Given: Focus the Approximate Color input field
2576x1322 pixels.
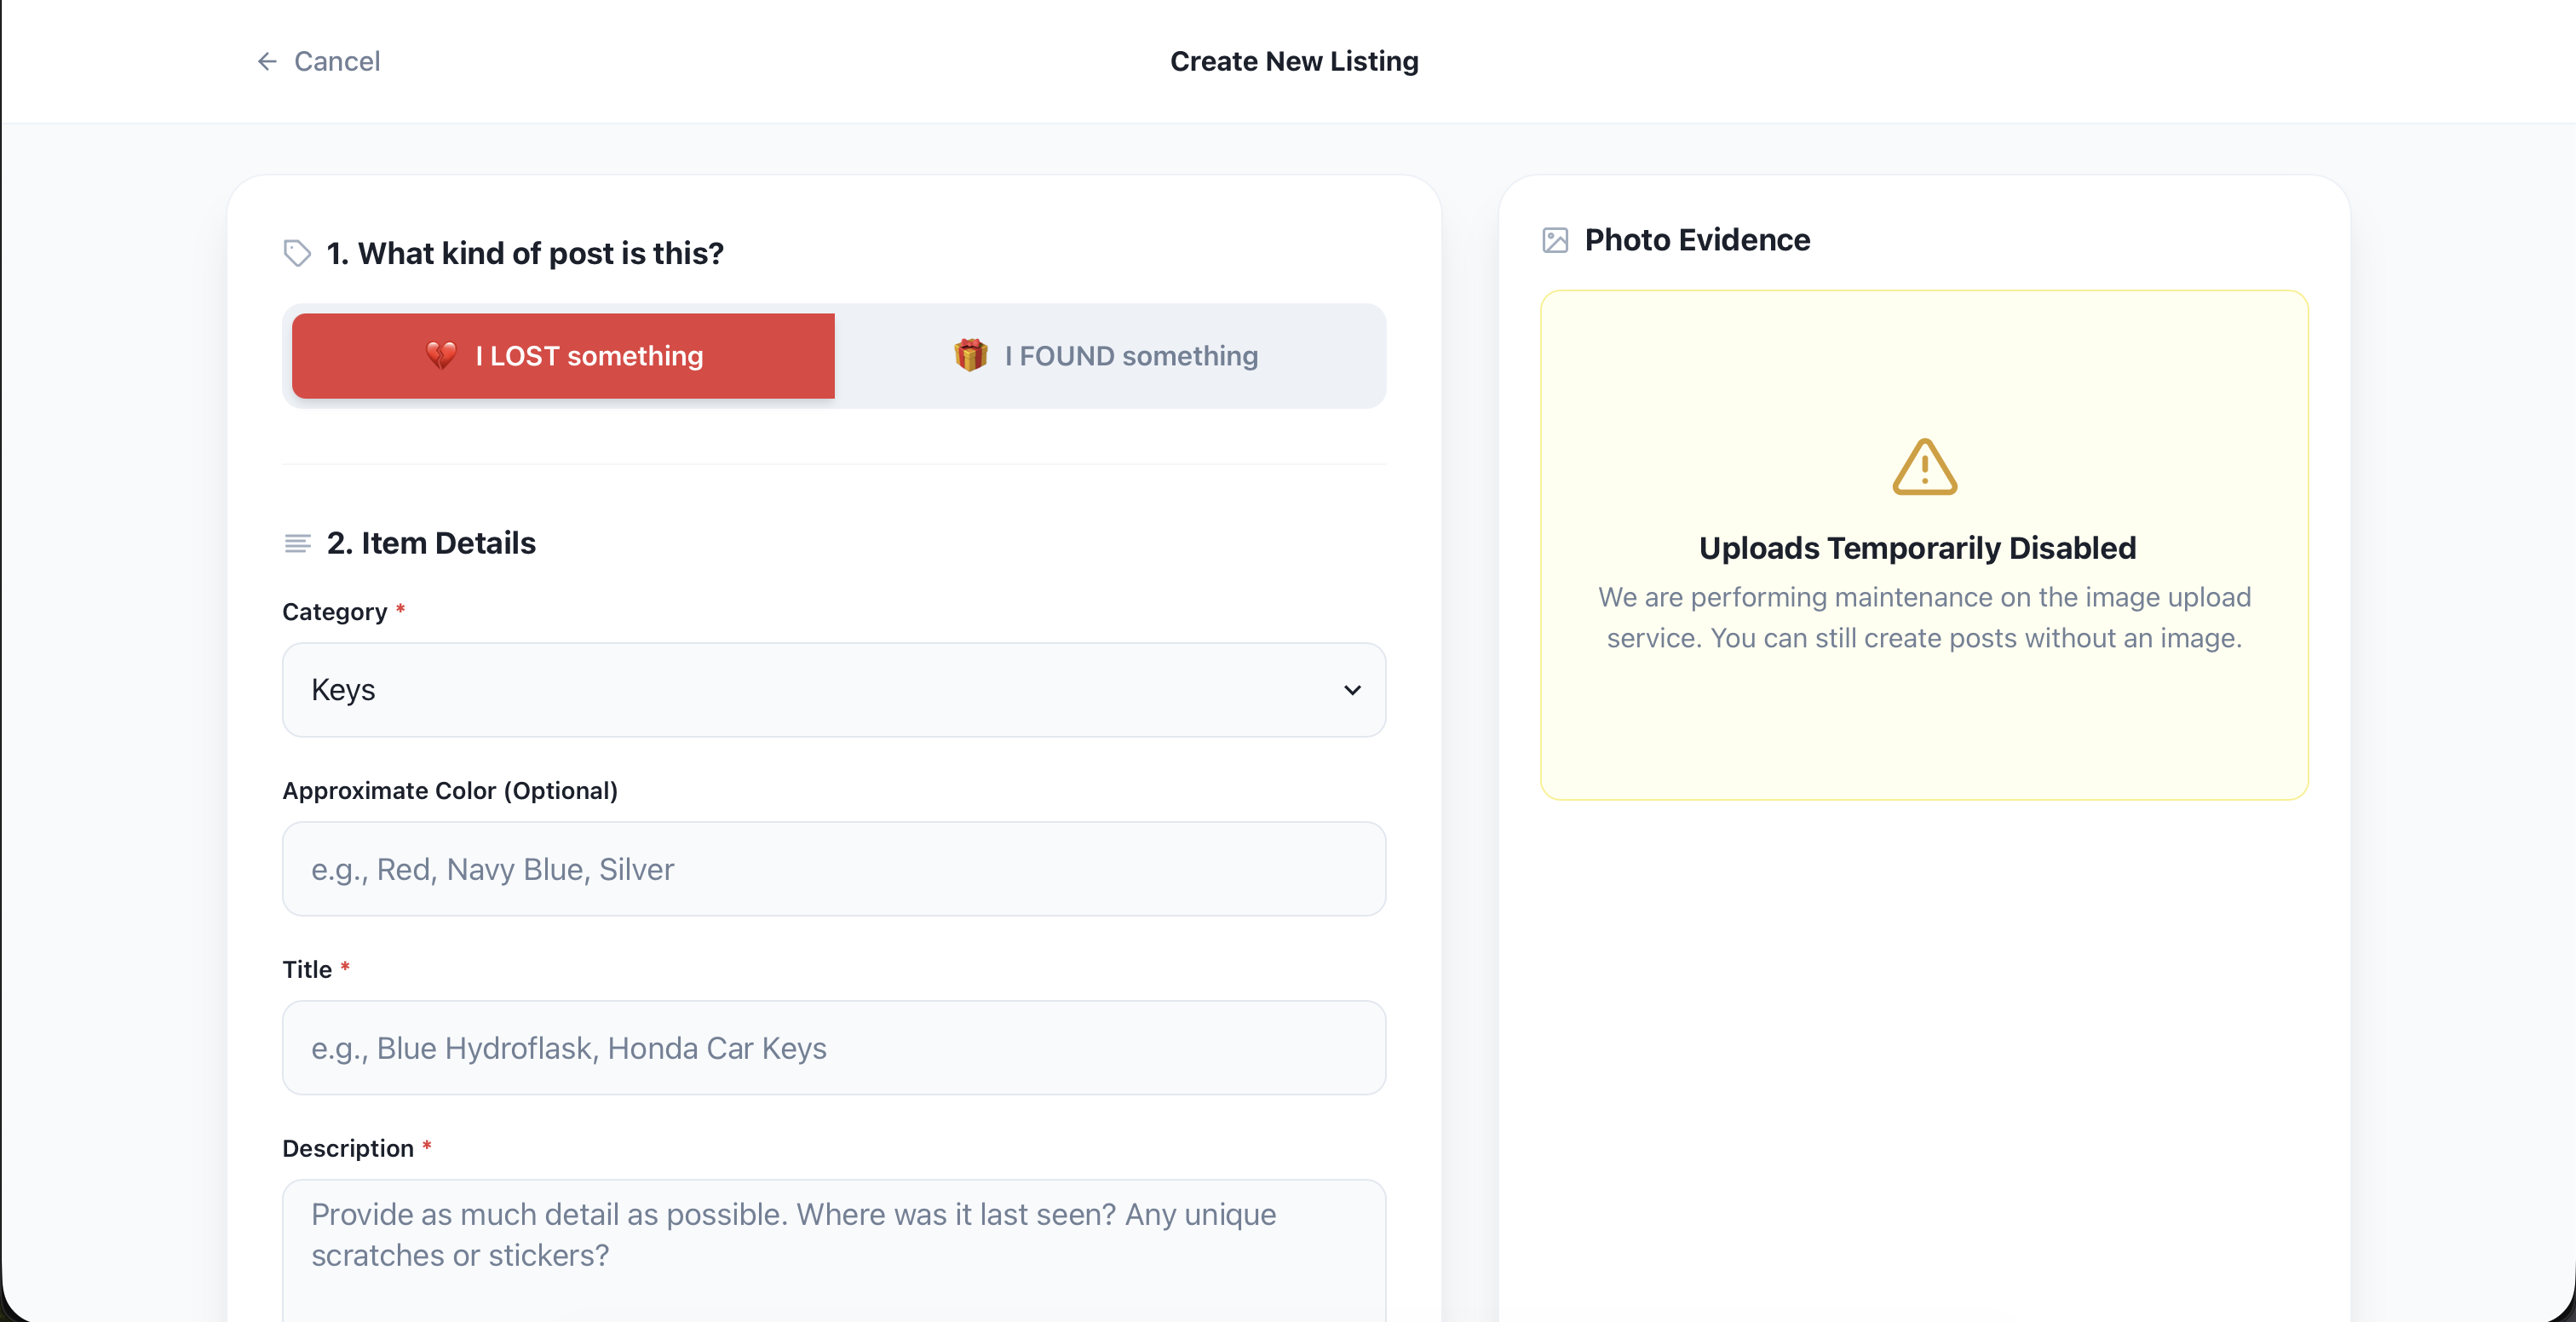Looking at the screenshot, I should [x=834, y=869].
